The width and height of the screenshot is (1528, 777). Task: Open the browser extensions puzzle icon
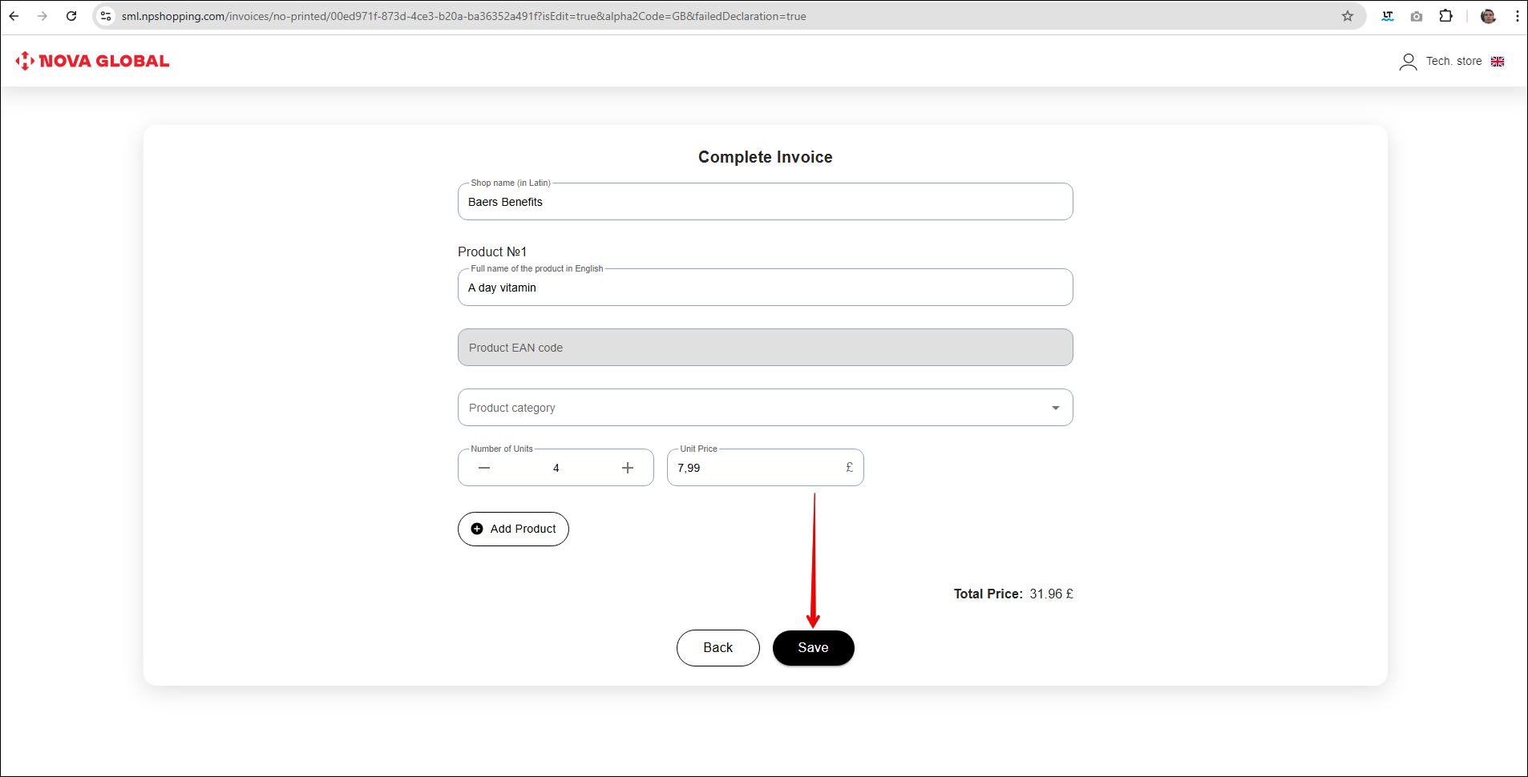(1445, 16)
